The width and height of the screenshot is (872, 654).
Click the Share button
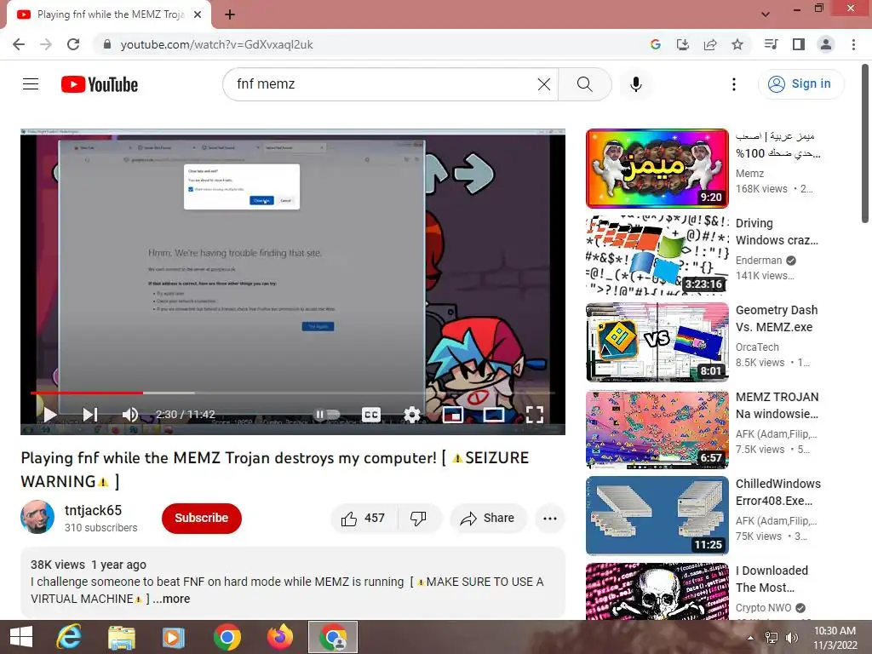[x=488, y=519]
